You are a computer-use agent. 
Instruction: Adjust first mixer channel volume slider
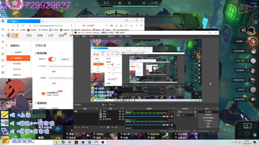click(145, 116)
